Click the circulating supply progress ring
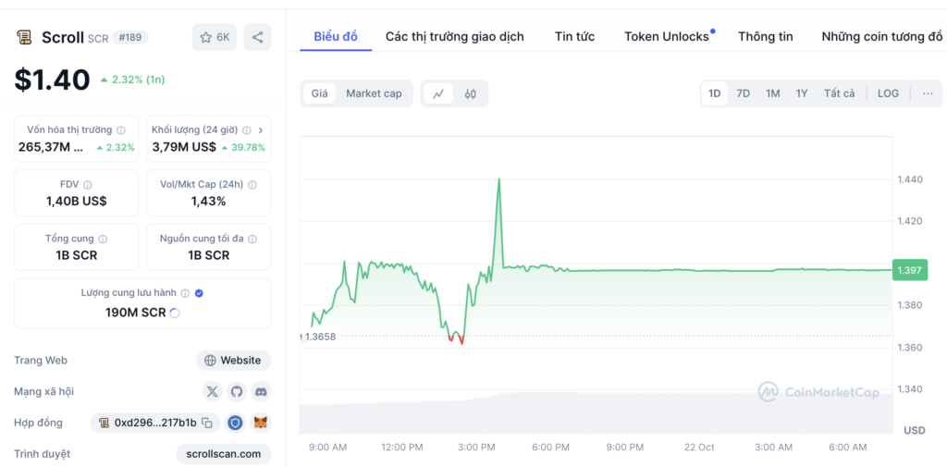 pos(175,313)
